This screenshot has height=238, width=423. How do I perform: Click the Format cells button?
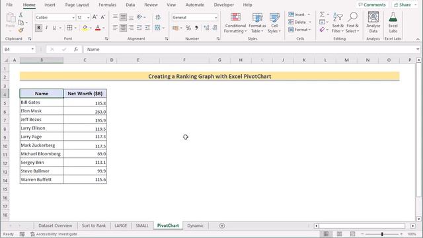click(298, 30)
